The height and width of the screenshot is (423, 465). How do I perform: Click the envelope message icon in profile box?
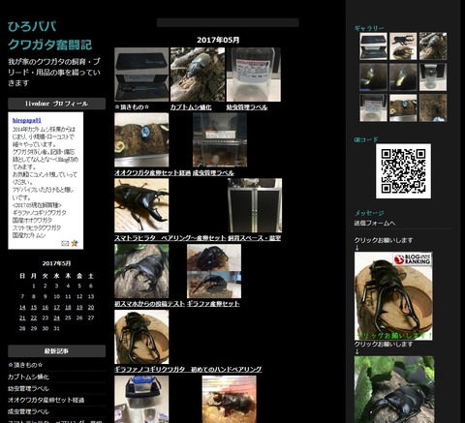[x=65, y=243]
